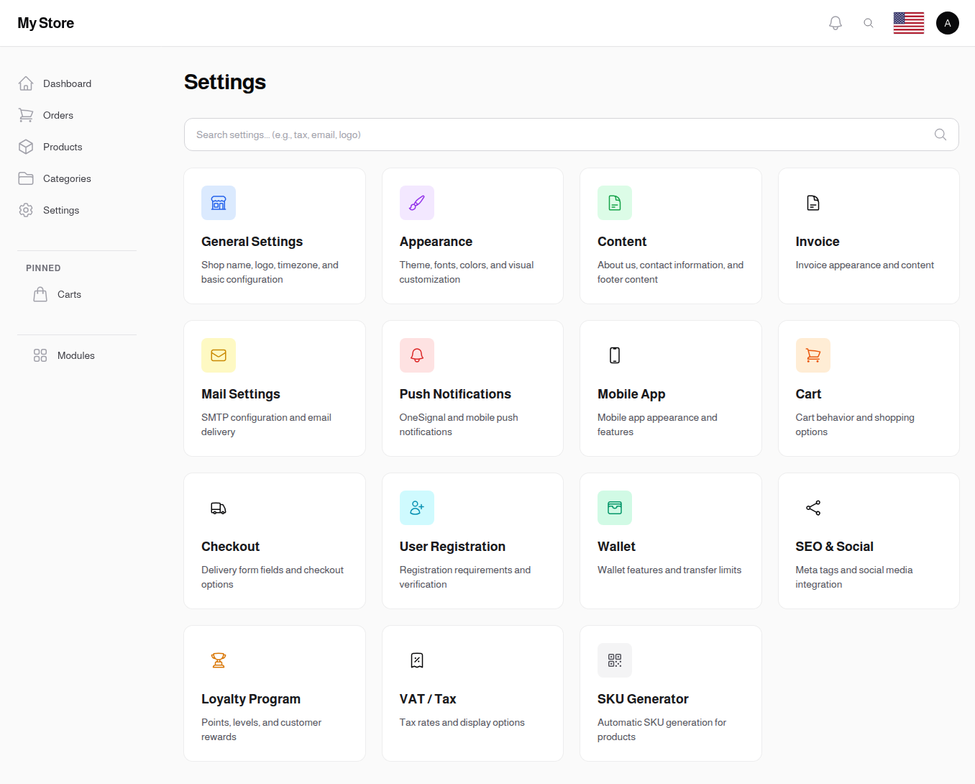This screenshot has height=784, width=975.
Task: Open the pinned Carts shortcut
Action: 69,294
